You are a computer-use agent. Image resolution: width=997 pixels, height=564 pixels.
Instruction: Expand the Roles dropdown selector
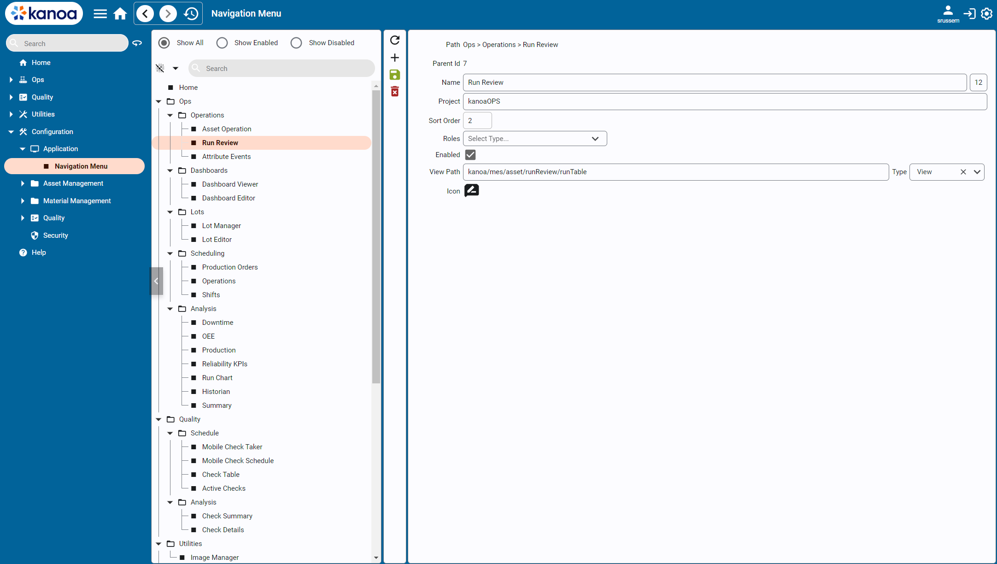coord(596,138)
